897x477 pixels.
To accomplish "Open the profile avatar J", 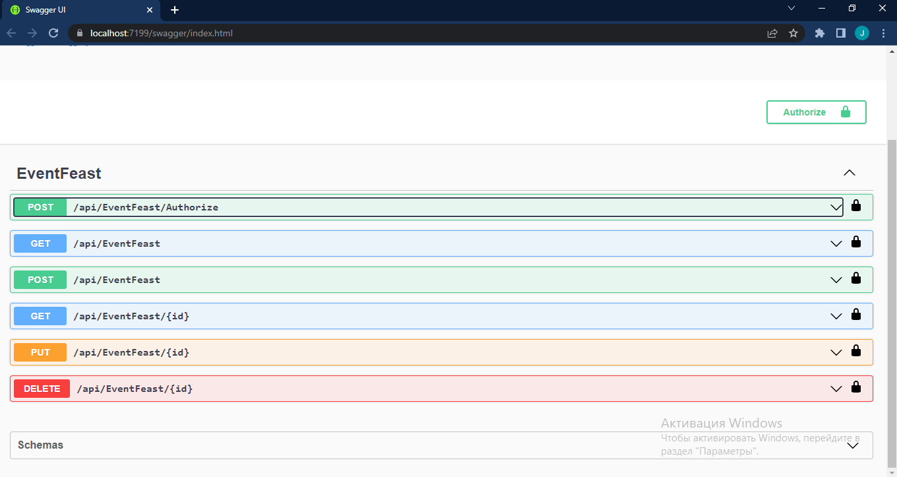I will tap(862, 33).
